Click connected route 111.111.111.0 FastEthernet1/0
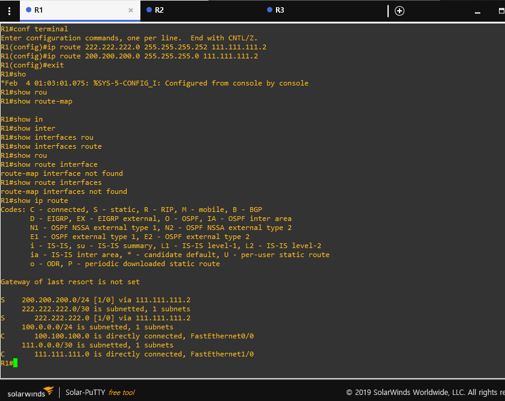Screen dimensions: 505x401 pyautogui.click(x=127, y=354)
